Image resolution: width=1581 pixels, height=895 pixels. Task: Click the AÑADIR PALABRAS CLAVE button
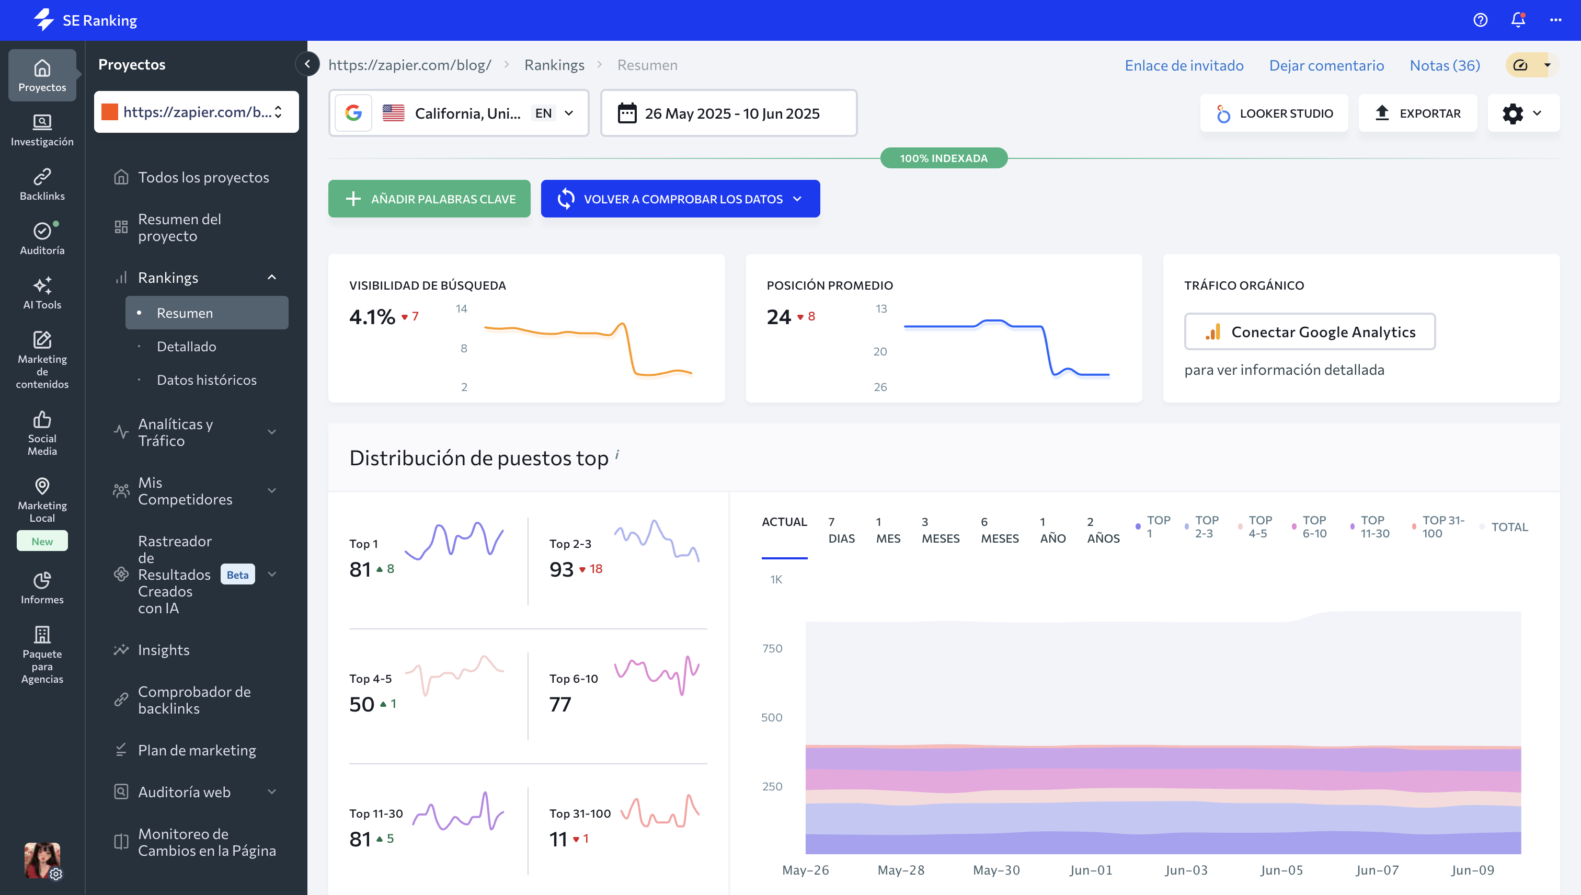pos(429,199)
